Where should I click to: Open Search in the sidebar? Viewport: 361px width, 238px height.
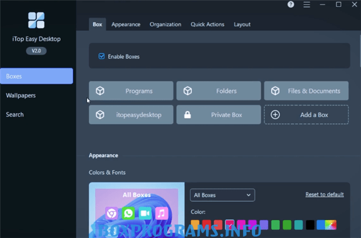[14, 114]
